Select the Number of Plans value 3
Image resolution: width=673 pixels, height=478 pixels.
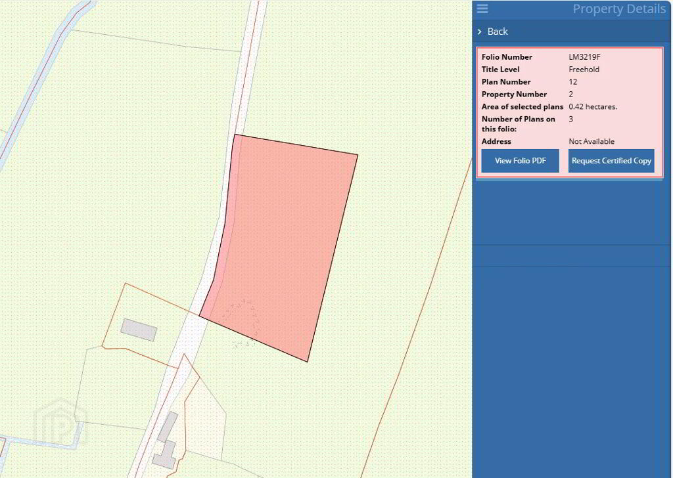click(571, 119)
